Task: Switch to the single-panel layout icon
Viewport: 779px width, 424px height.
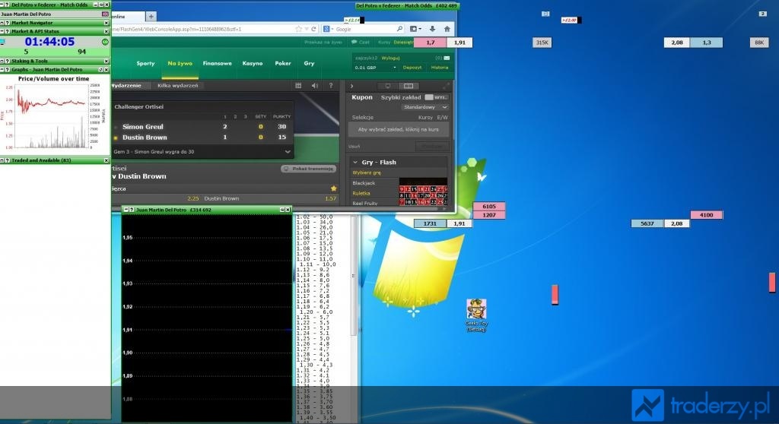Action: [x=388, y=86]
